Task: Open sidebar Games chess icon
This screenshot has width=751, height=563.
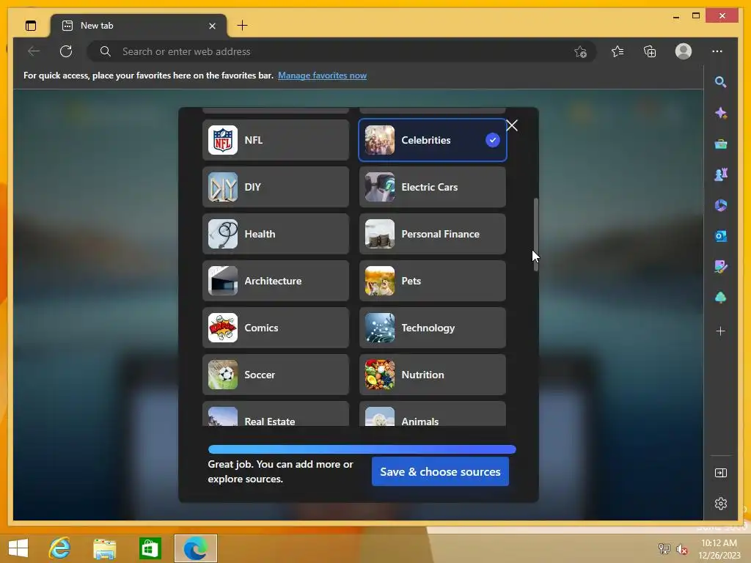Action: tap(720, 174)
